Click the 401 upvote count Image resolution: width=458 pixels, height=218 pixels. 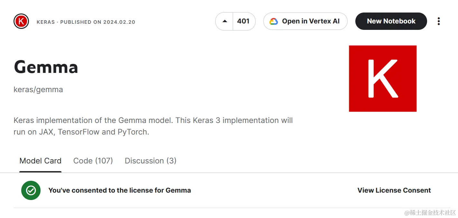[243, 22]
